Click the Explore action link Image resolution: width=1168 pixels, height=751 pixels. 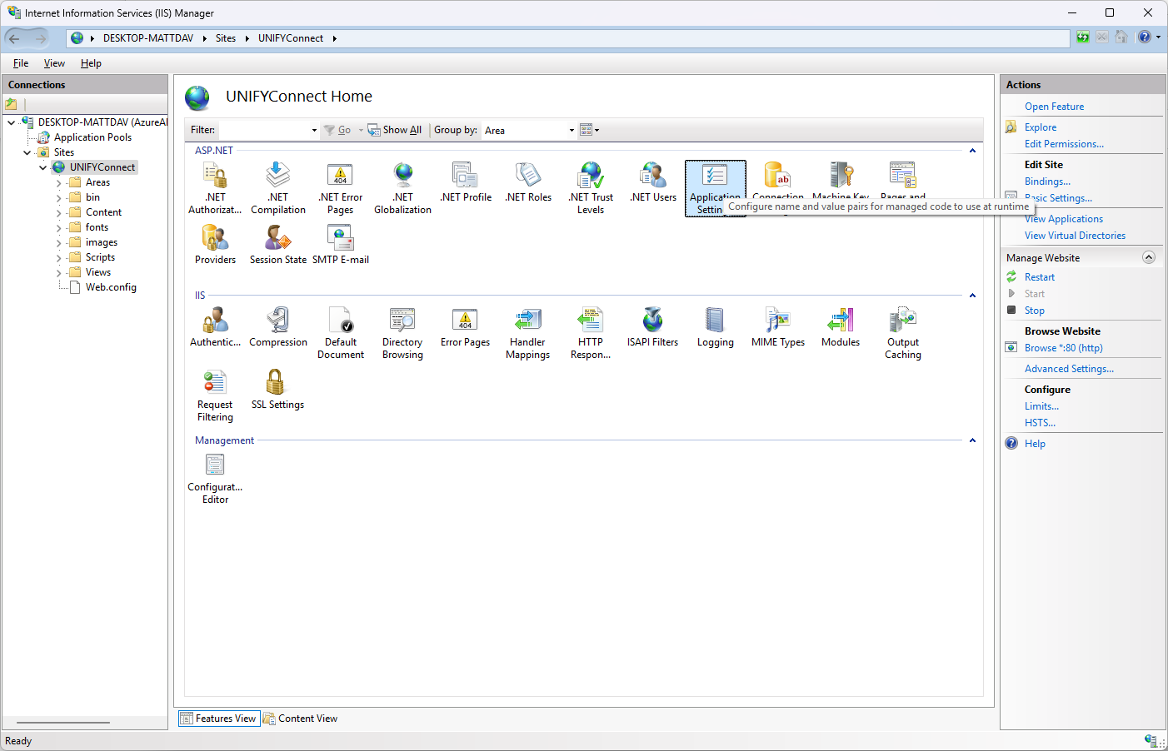[1041, 127]
